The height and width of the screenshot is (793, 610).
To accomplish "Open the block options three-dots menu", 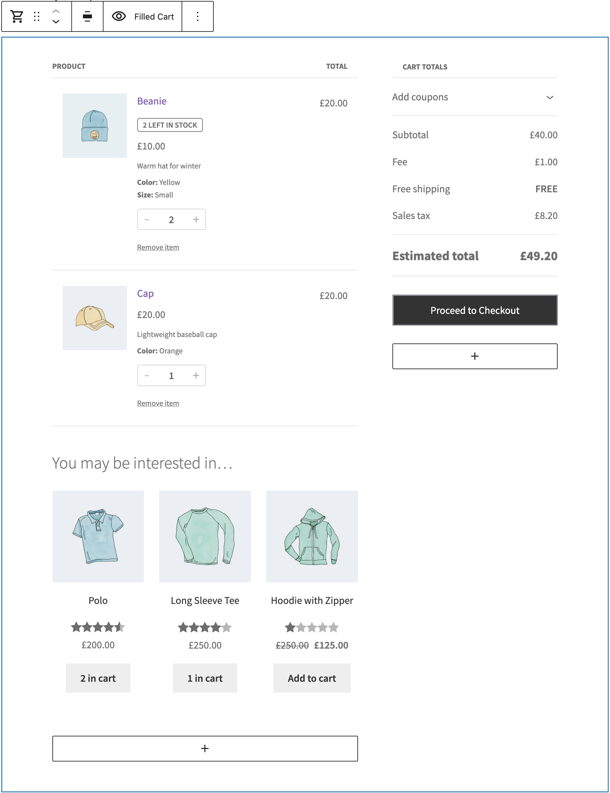I will click(x=197, y=16).
